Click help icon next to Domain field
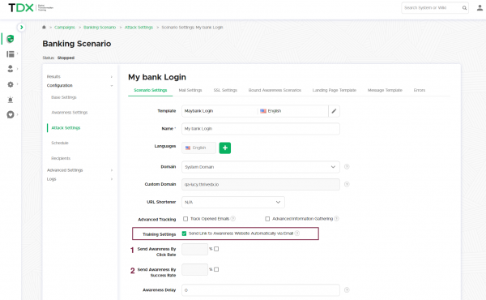This screenshot has height=300, width=486. coord(347,166)
